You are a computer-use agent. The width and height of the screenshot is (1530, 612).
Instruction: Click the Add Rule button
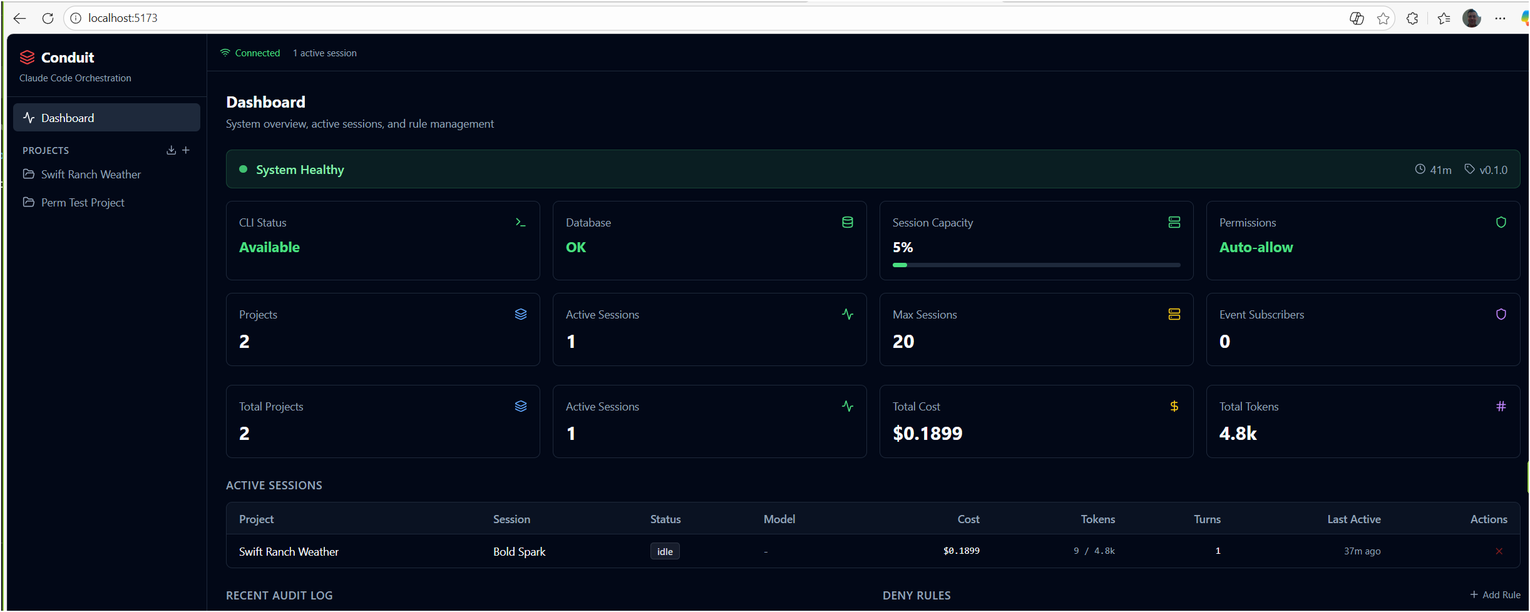(x=1495, y=595)
